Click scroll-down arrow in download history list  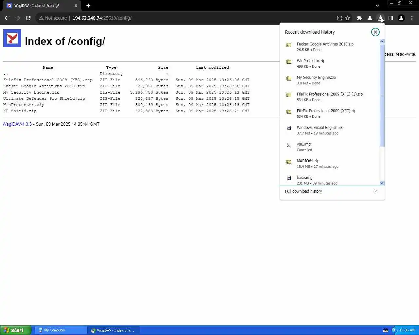coord(382,183)
